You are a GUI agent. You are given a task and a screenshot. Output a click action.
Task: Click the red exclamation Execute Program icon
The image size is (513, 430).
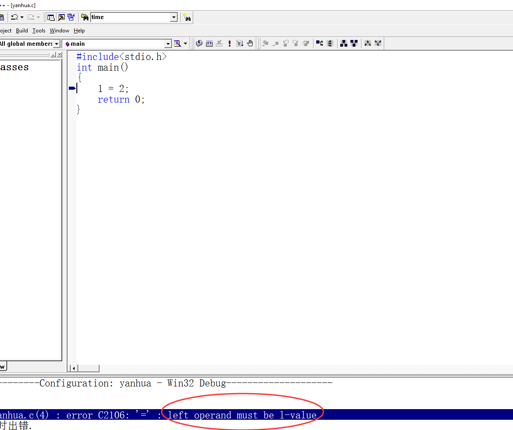coord(230,44)
